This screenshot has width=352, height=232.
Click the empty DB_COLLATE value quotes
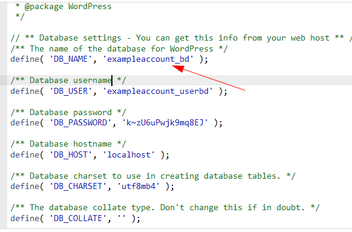(122, 218)
